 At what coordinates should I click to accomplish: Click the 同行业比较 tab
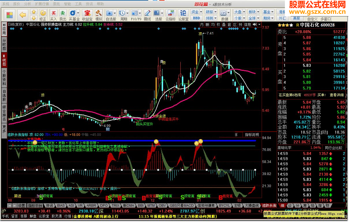334,148
